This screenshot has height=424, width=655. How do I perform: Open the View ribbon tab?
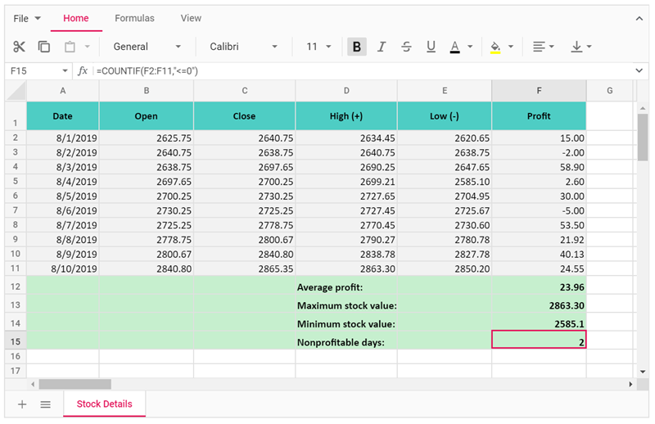[x=191, y=18]
